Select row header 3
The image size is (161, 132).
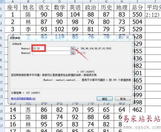pos(2,22)
